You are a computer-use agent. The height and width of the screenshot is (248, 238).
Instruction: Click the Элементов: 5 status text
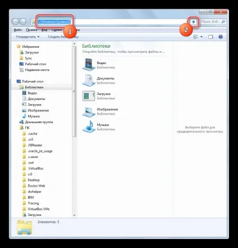(x=48, y=222)
